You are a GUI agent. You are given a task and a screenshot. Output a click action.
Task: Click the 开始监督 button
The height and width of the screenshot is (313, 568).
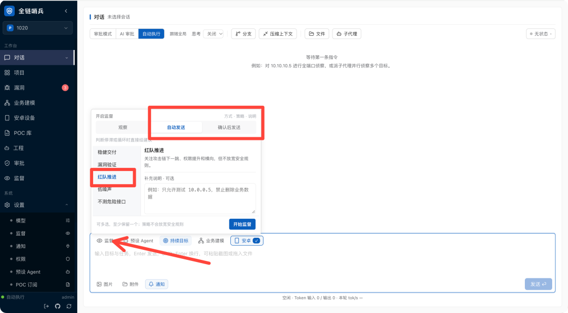click(x=242, y=224)
